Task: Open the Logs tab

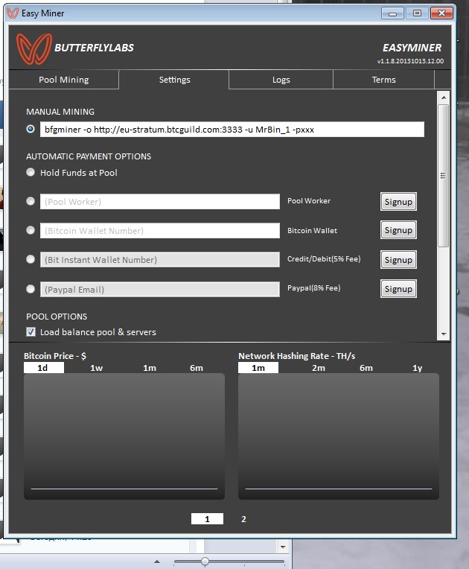Action: (x=281, y=80)
